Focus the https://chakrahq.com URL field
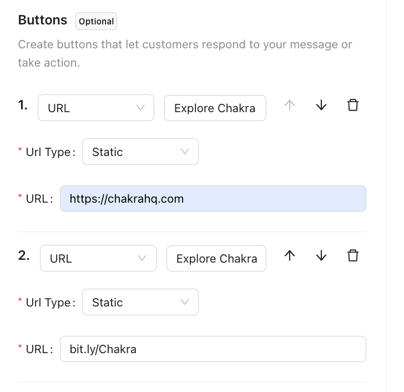Viewport: 404px width, 392px height. point(213,199)
